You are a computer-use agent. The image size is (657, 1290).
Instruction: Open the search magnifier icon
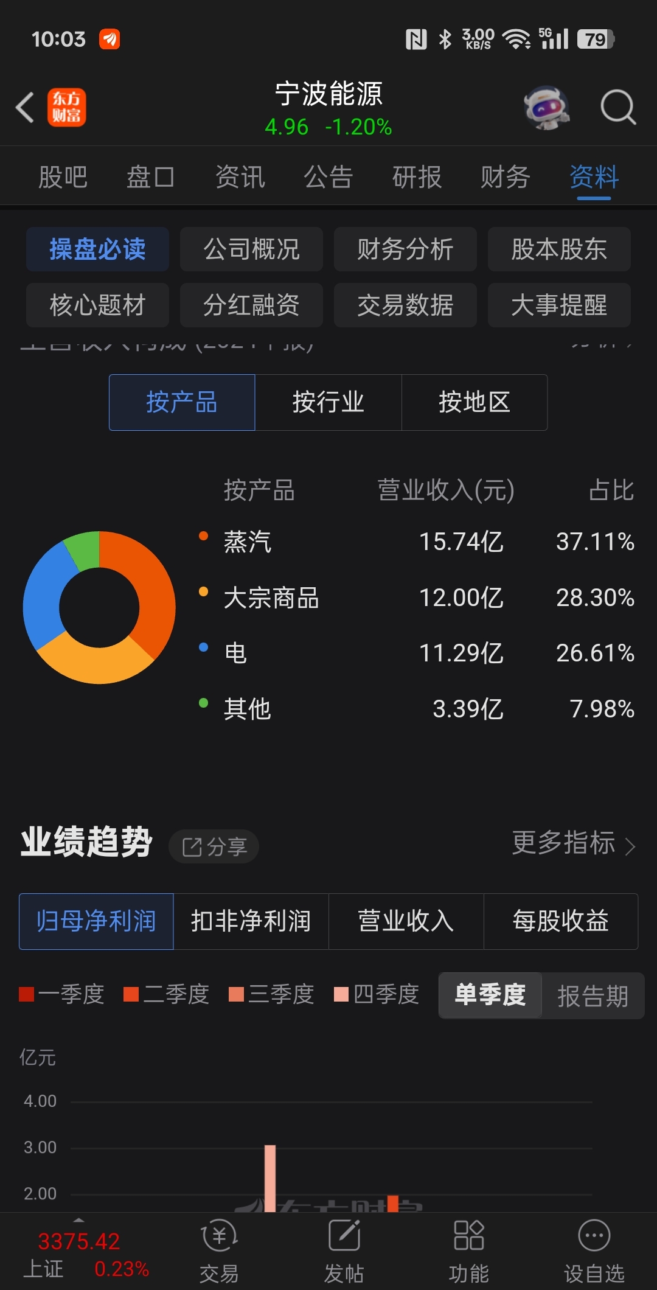tap(618, 108)
